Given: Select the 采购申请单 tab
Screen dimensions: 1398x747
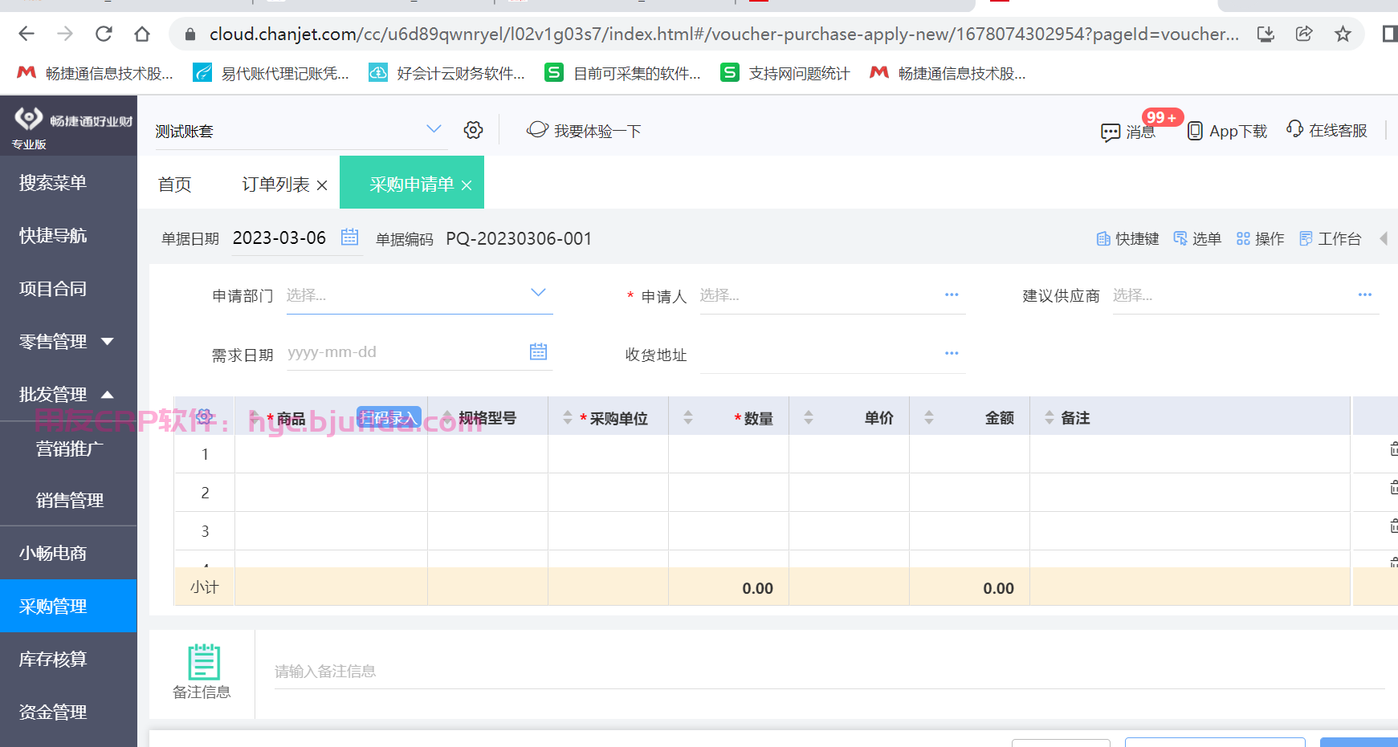Looking at the screenshot, I should pyautogui.click(x=412, y=185).
